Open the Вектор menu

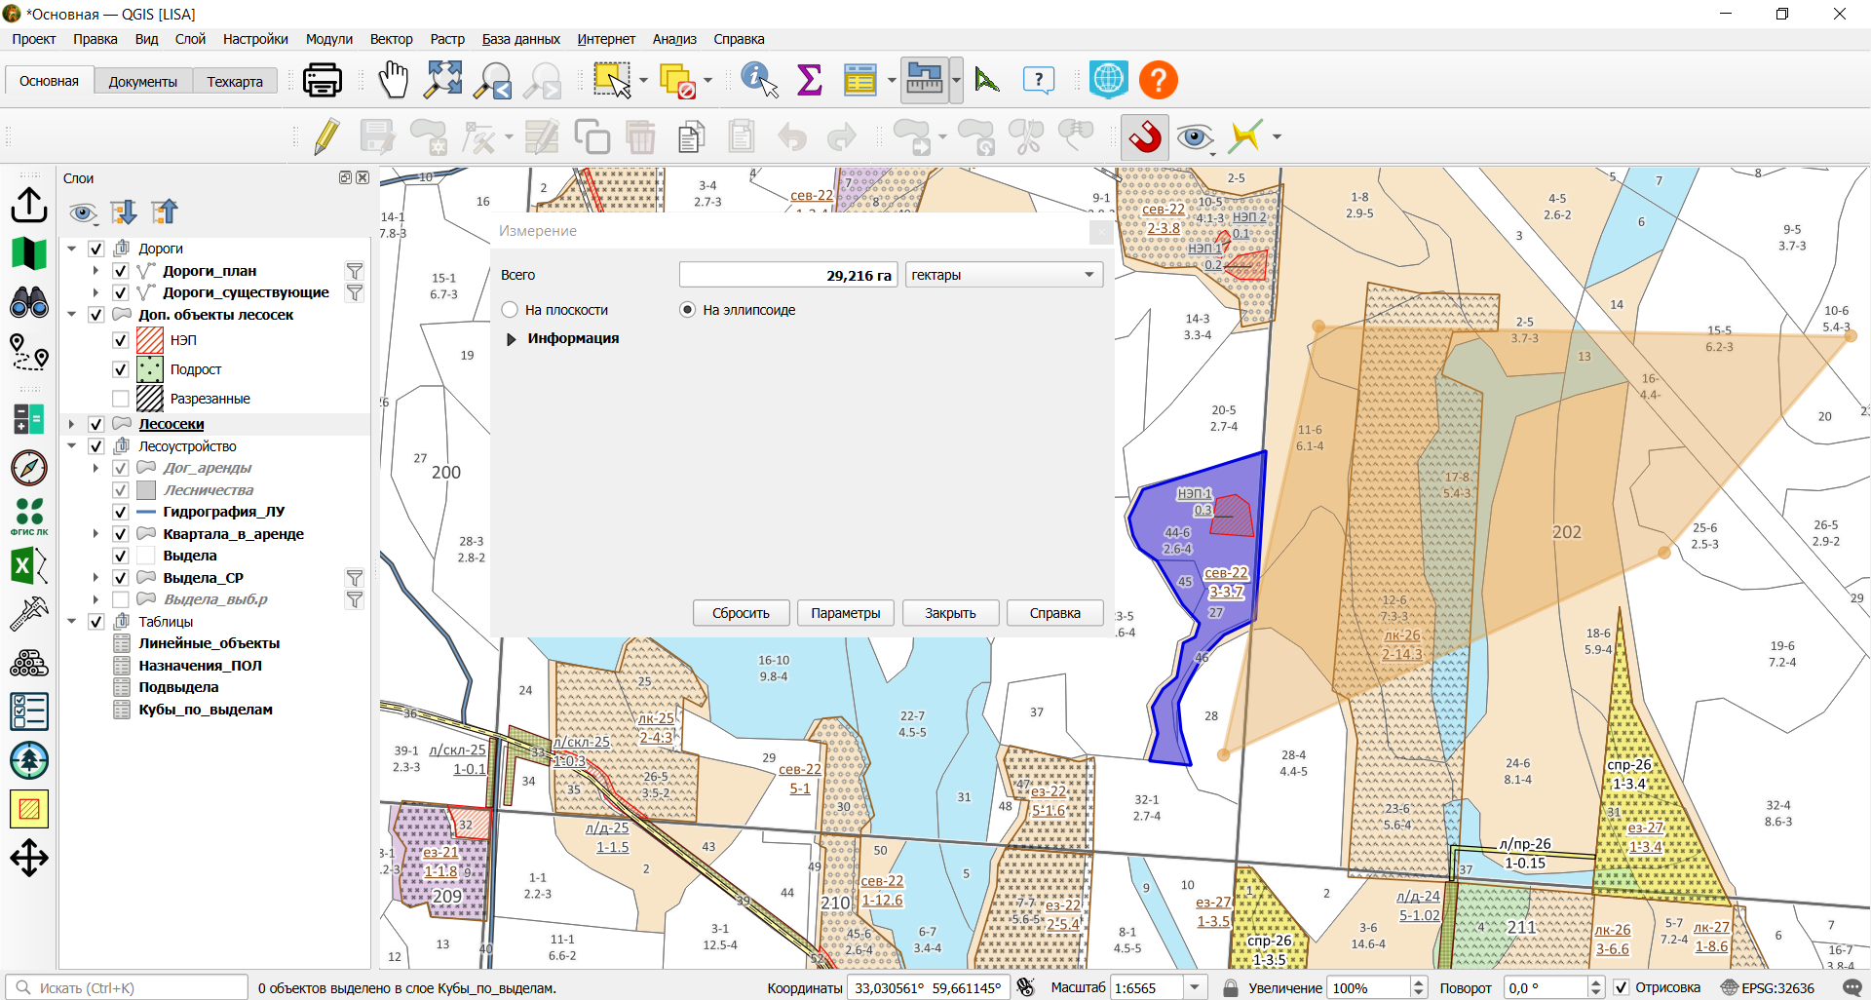tap(391, 39)
